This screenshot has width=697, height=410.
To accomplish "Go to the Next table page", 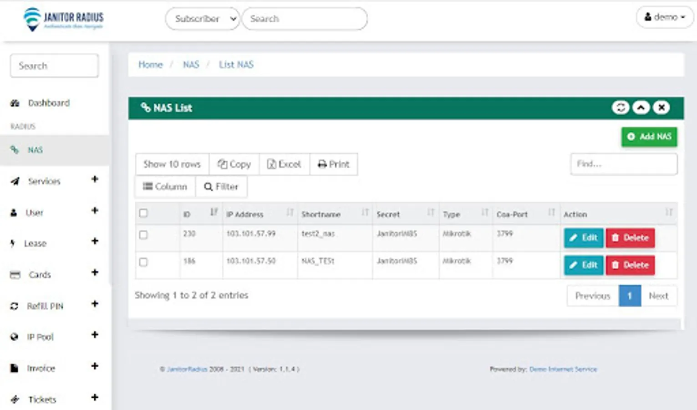I will (659, 296).
